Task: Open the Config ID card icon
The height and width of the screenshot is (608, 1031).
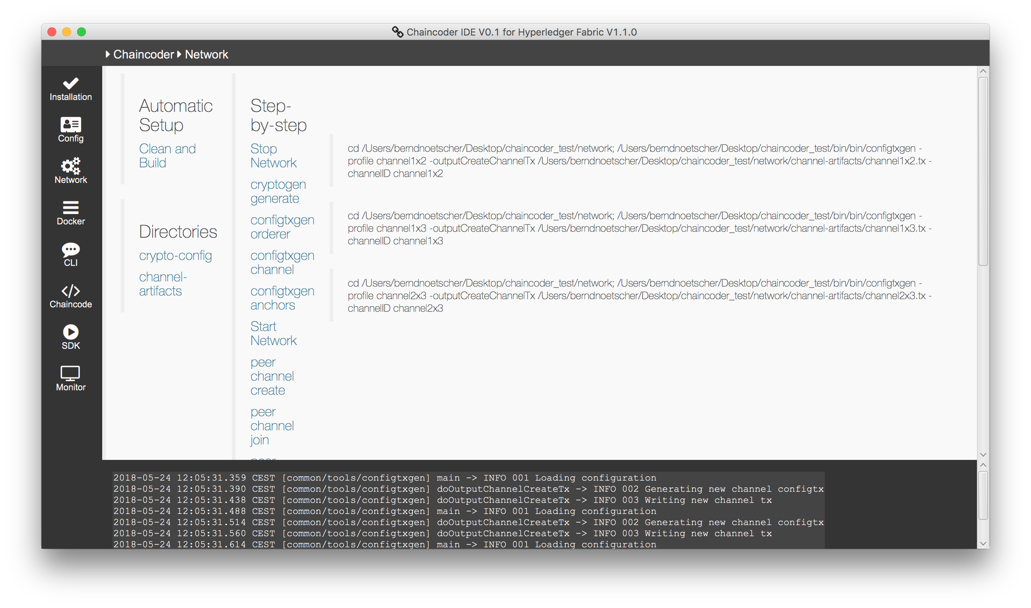Action: [70, 124]
